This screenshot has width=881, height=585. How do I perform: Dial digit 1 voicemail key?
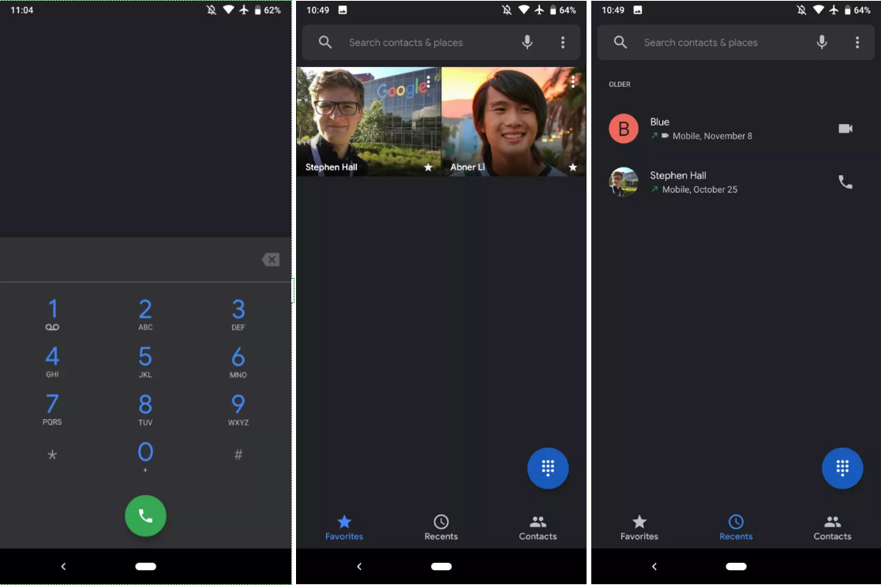tap(52, 314)
